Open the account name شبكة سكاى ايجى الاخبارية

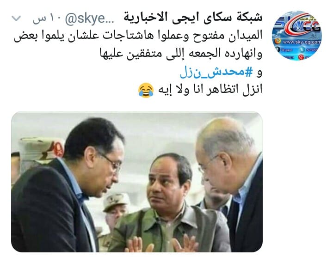click(193, 18)
